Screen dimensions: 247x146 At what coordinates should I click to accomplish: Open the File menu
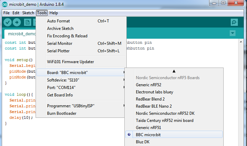pyautogui.click(x=6, y=13)
